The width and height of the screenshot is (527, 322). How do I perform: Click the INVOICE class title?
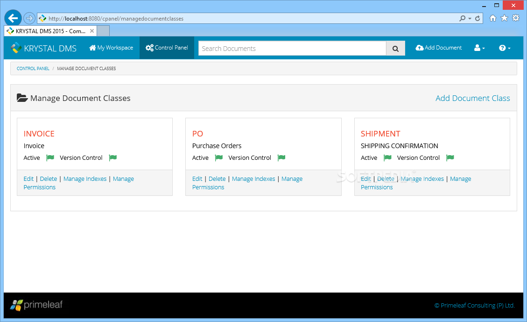pyautogui.click(x=39, y=134)
